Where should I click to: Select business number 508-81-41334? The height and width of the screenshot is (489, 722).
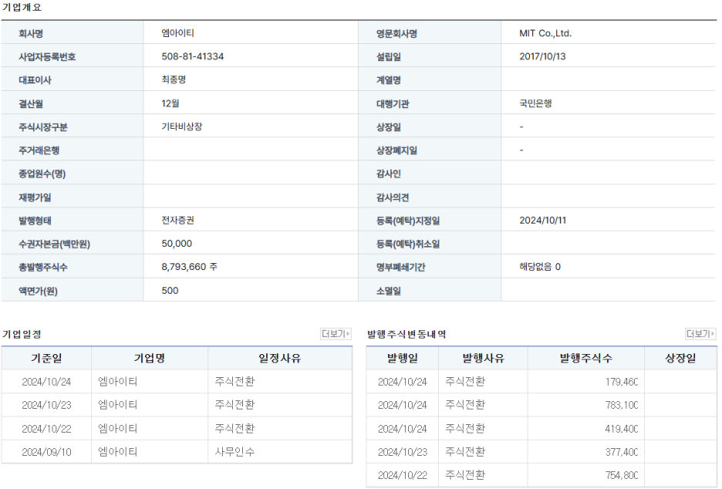tap(193, 56)
